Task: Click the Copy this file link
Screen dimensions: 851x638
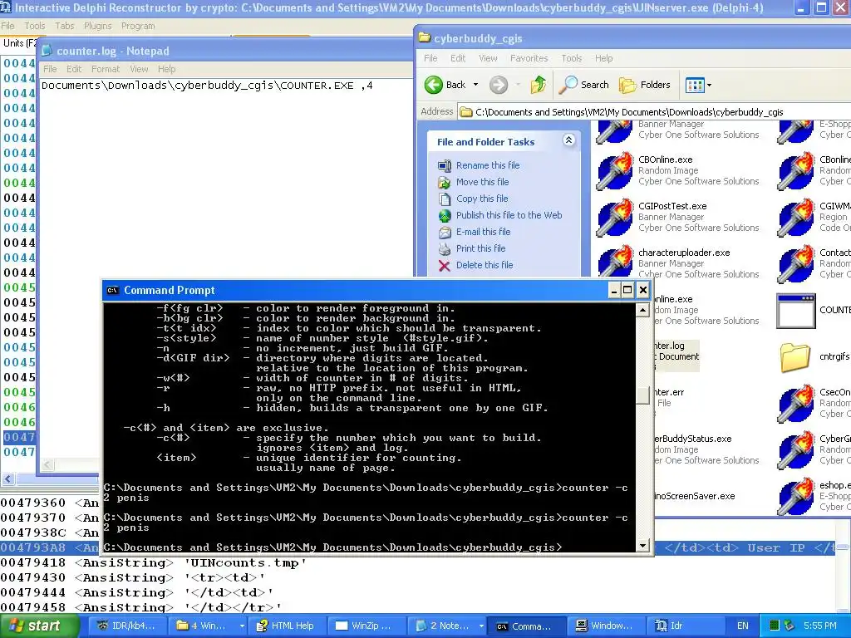Action: [482, 199]
